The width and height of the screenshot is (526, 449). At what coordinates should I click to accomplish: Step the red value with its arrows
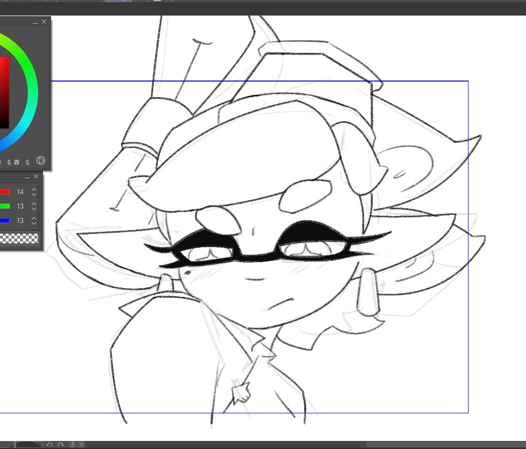coord(34,192)
